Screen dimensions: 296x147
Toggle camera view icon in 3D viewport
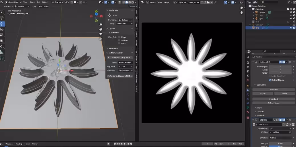tap(101, 34)
